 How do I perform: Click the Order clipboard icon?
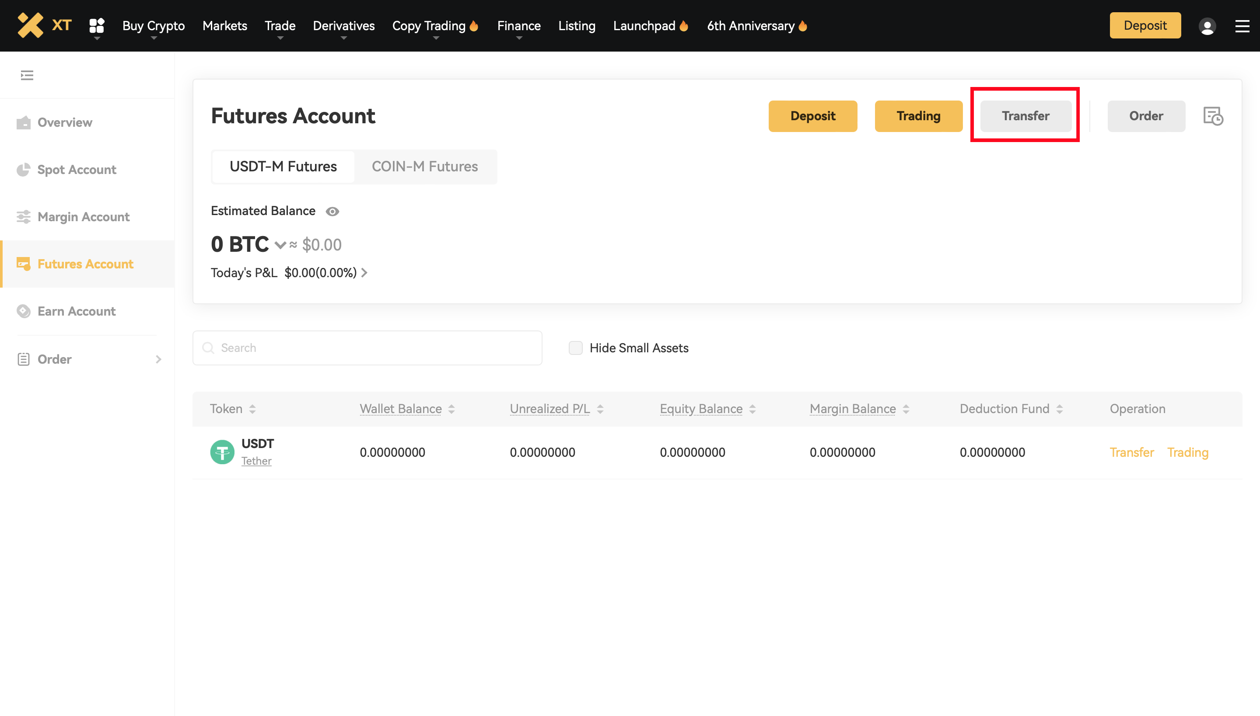point(23,359)
